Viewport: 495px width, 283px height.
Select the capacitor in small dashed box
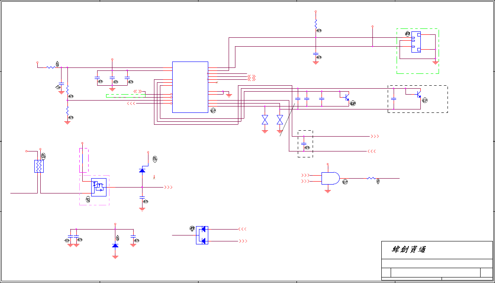[304, 144]
